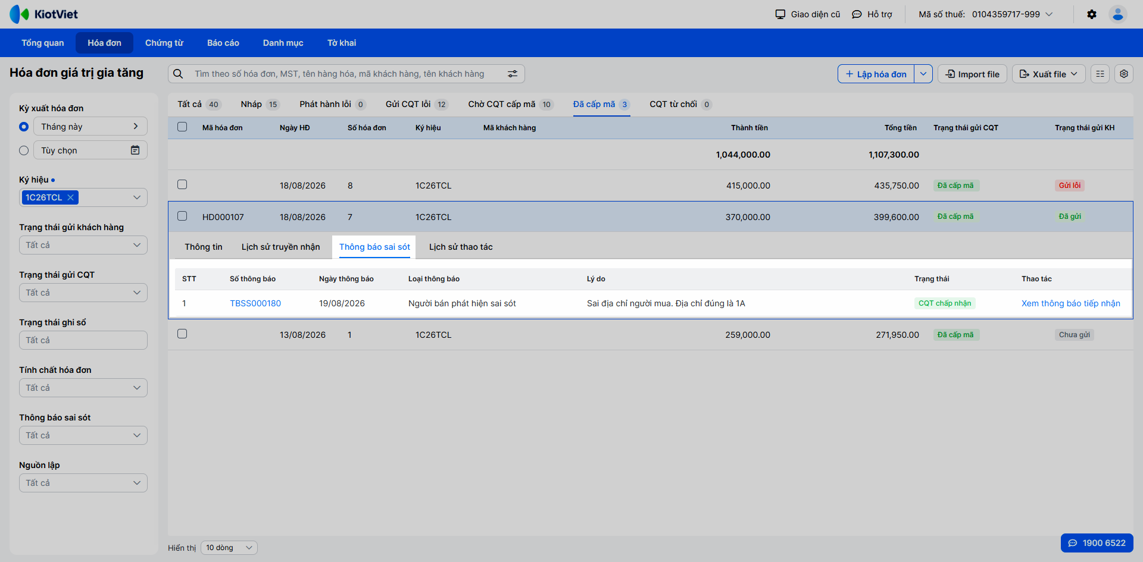1143x562 pixels.
Task: Click Xem thông báo tiếp nhận link
Action: coord(1071,303)
